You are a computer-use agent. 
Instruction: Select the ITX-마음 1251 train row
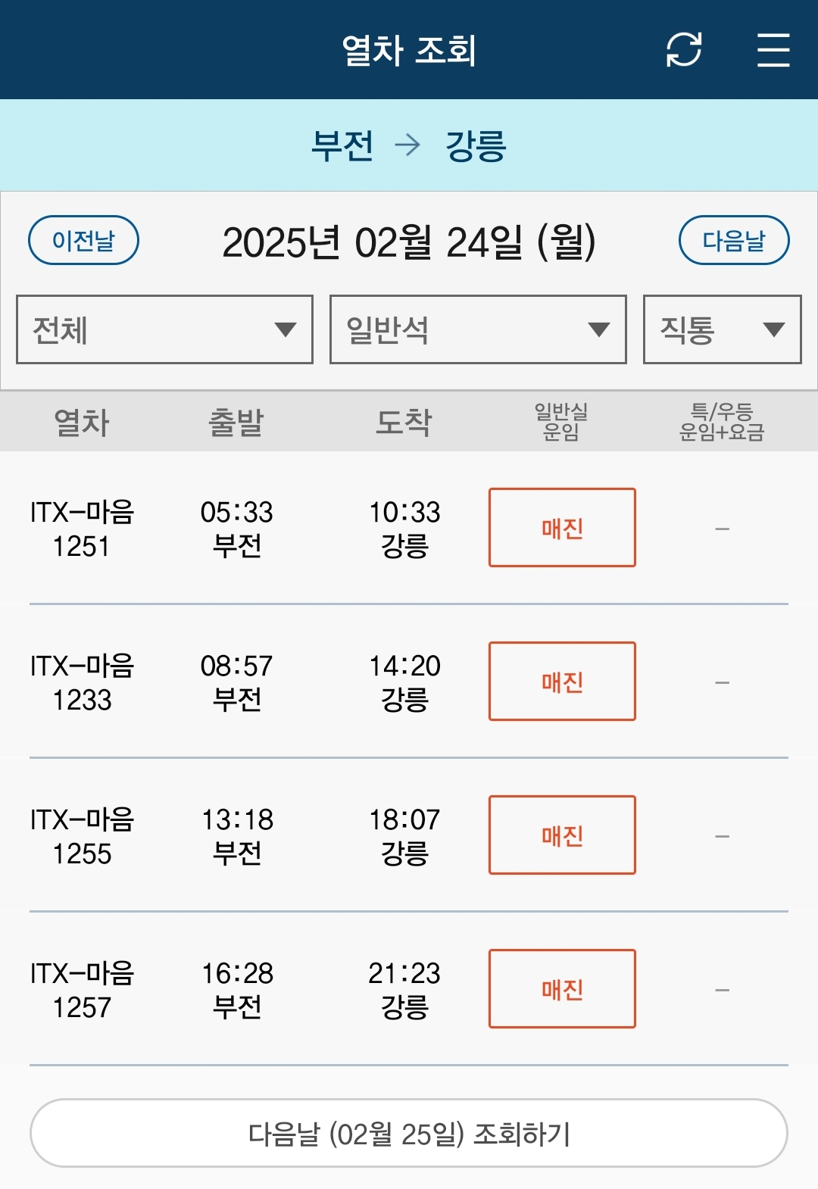click(82, 529)
